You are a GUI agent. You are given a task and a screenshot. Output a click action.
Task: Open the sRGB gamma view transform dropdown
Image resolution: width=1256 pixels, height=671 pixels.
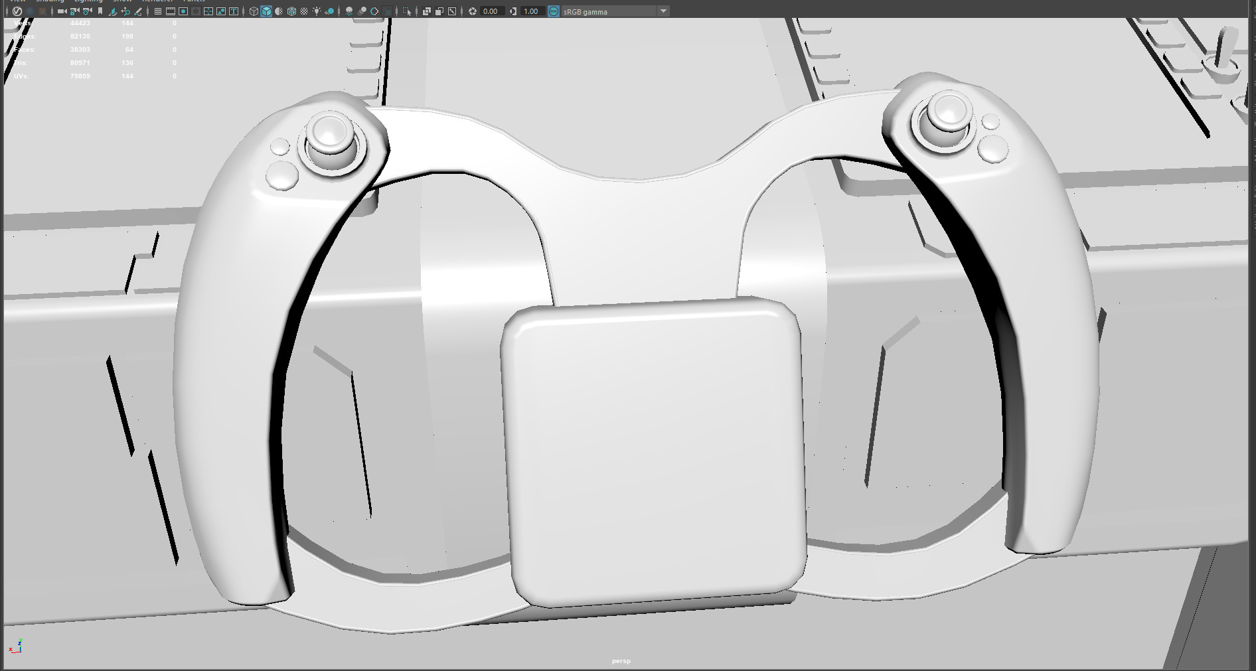[x=615, y=11]
